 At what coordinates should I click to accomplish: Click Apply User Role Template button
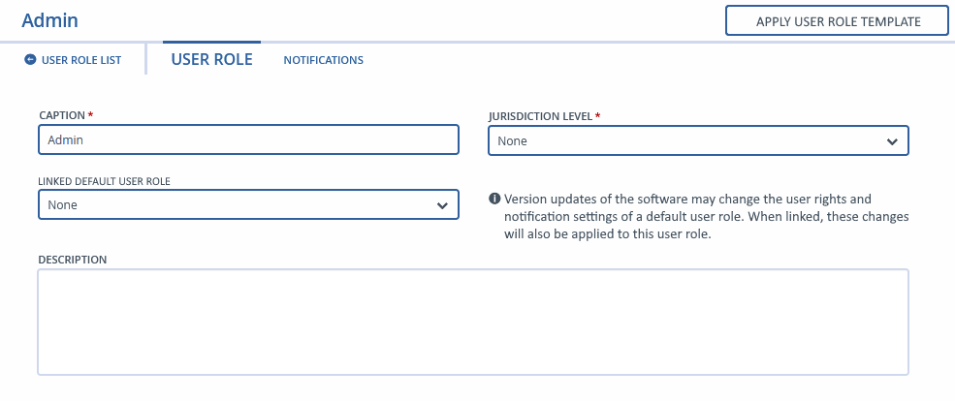coord(837,21)
